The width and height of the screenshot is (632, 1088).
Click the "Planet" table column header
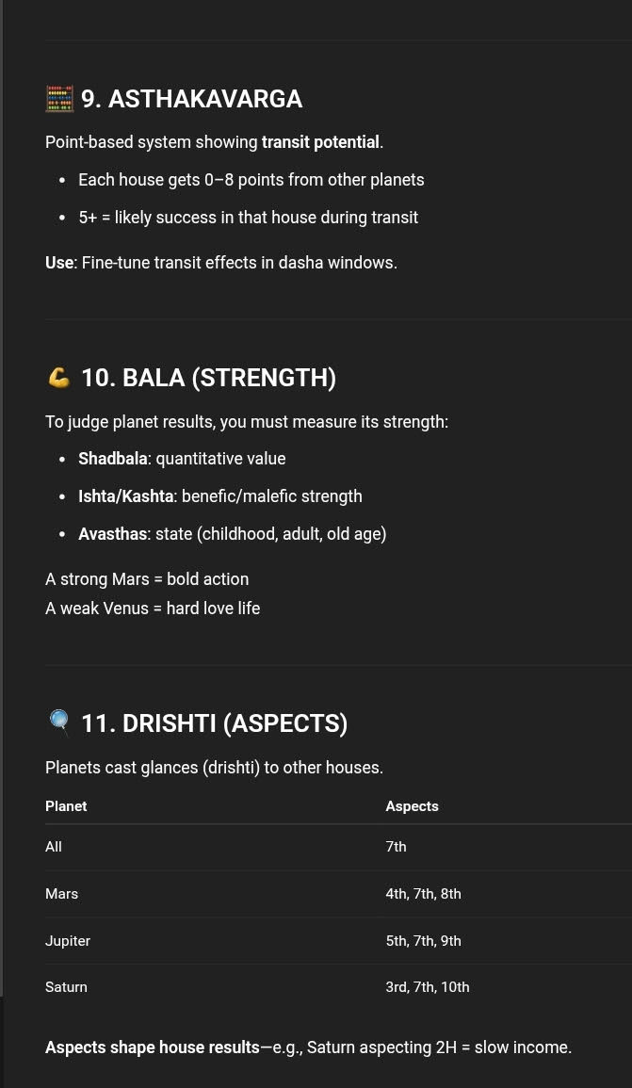tap(66, 806)
